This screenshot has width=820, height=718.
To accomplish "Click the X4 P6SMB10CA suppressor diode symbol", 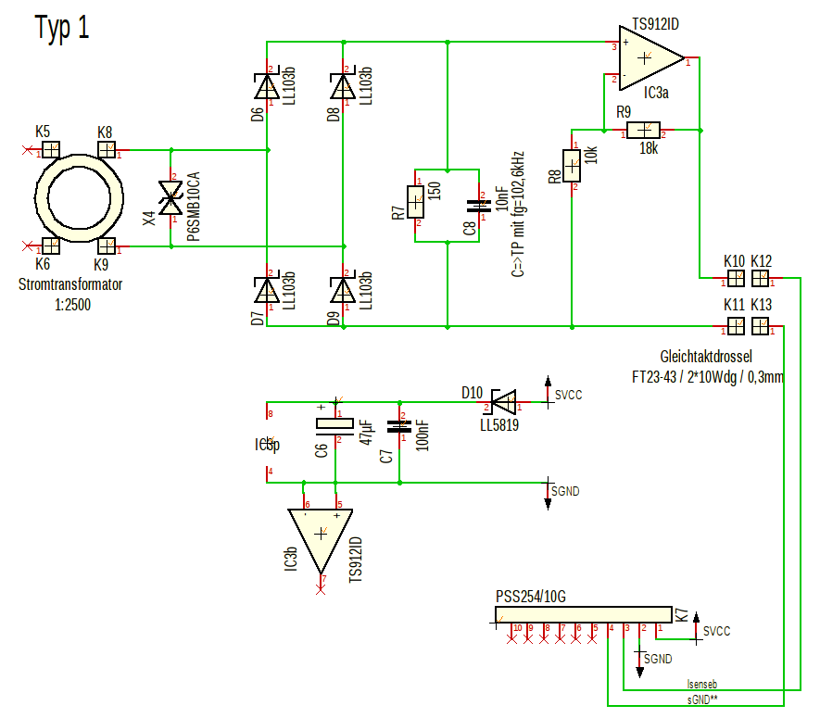I will tap(171, 197).
